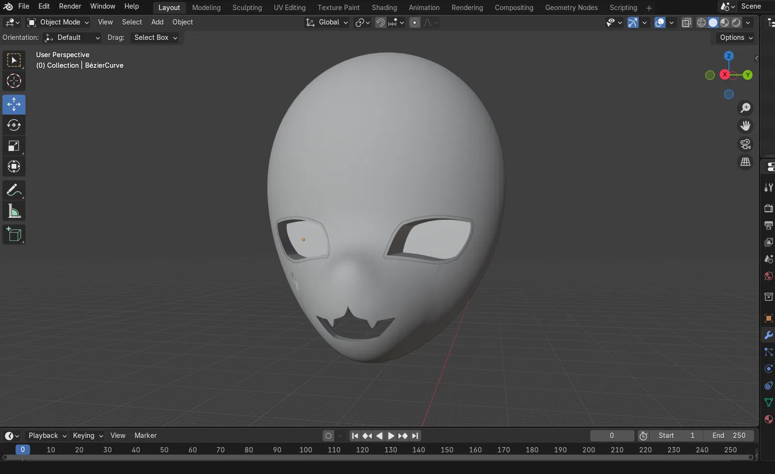Toggle snapping magnet in header
The image size is (775, 474).
tap(380, 22)
